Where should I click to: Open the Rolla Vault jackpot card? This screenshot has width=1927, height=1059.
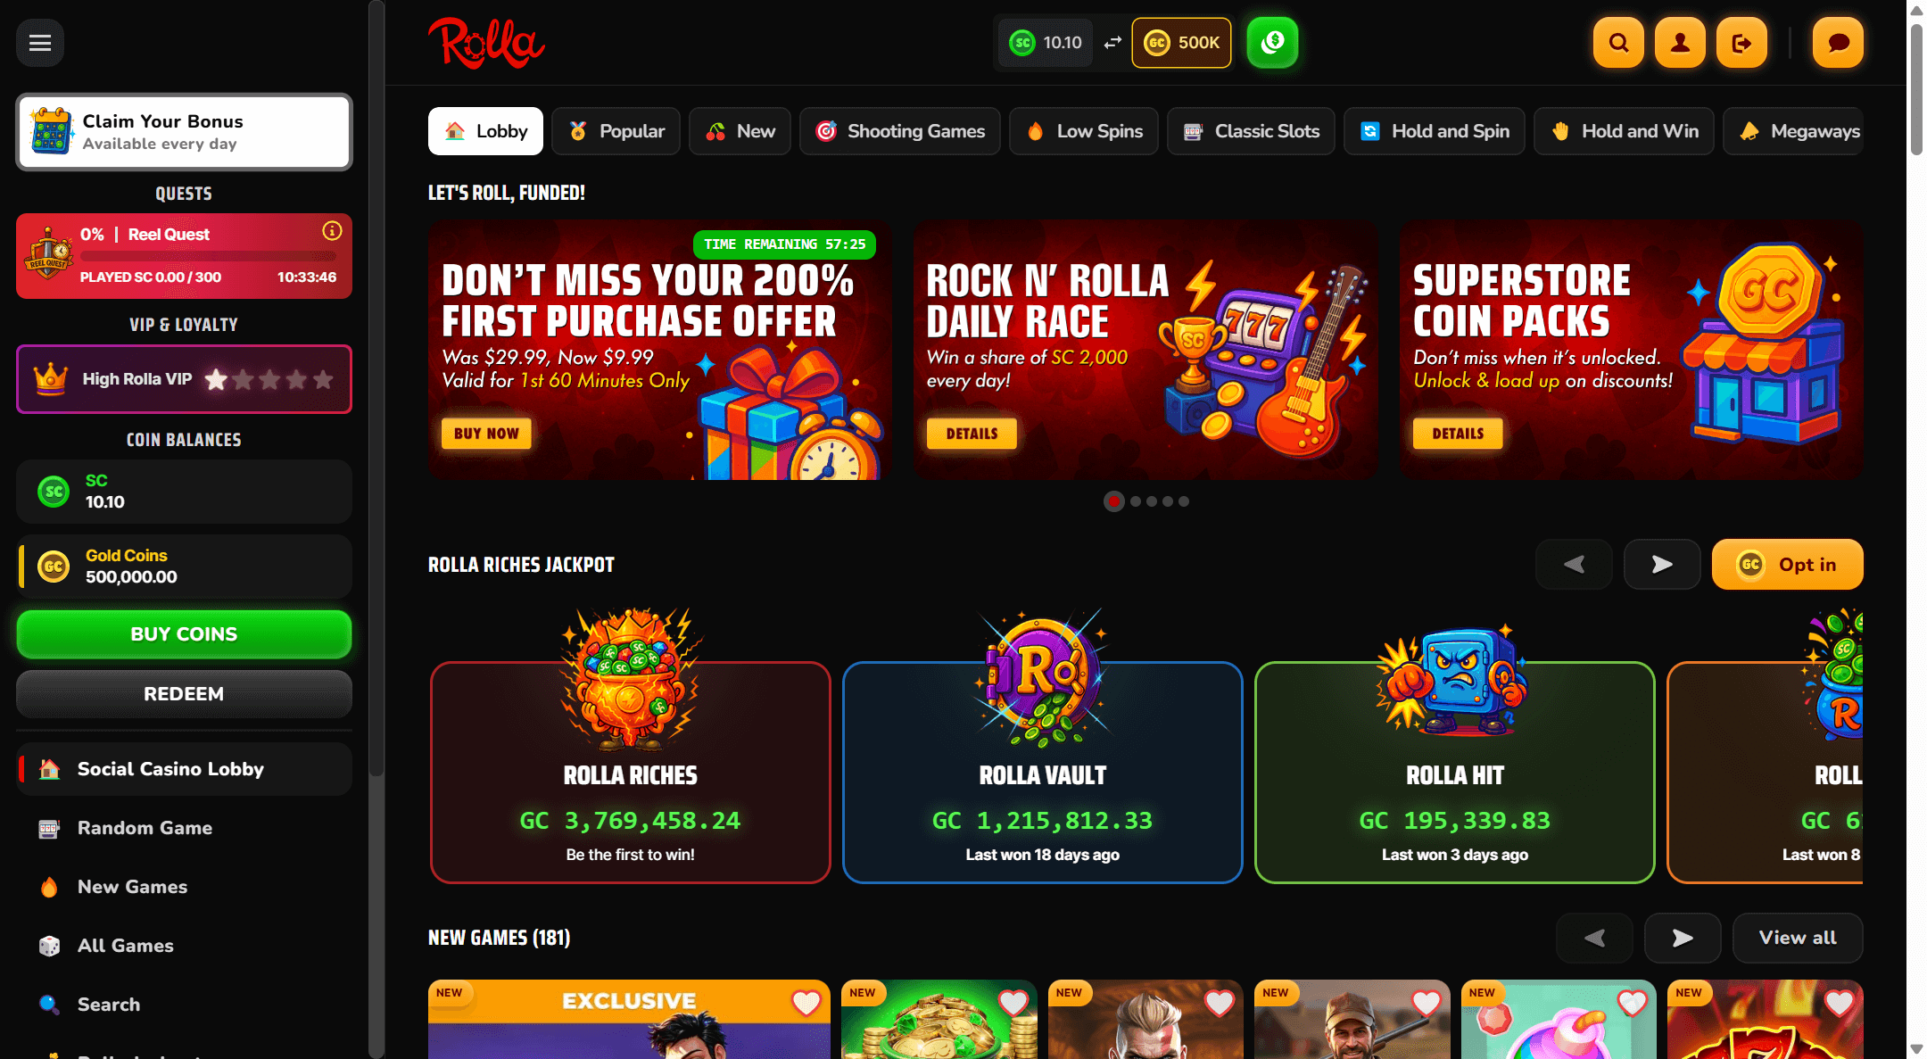tap(1042, 772)
